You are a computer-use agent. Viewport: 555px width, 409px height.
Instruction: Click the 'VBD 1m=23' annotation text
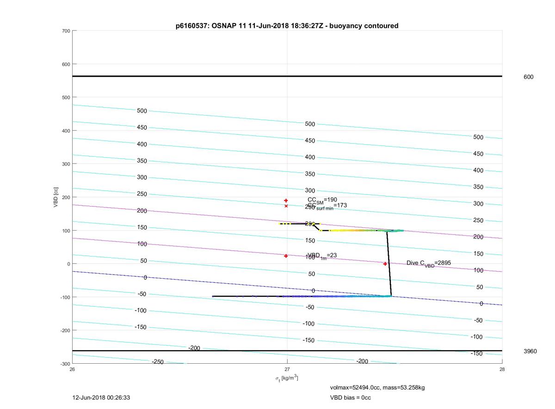pyautogui.click(x=322, y=256)
